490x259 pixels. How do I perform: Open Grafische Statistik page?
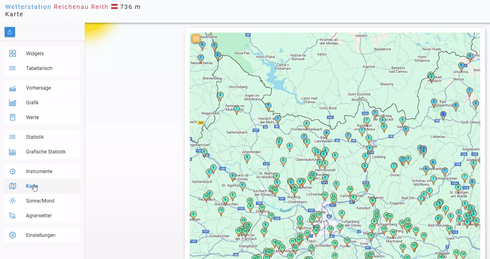42,152
